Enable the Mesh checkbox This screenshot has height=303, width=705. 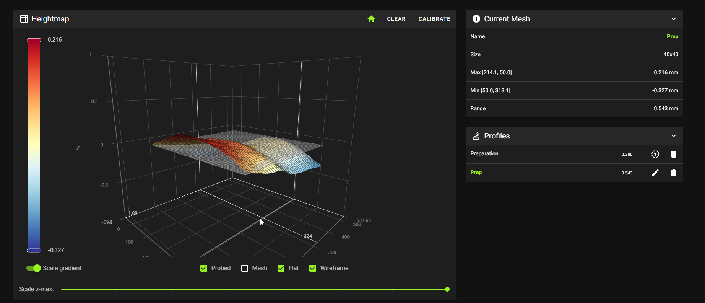pos(245,268)
